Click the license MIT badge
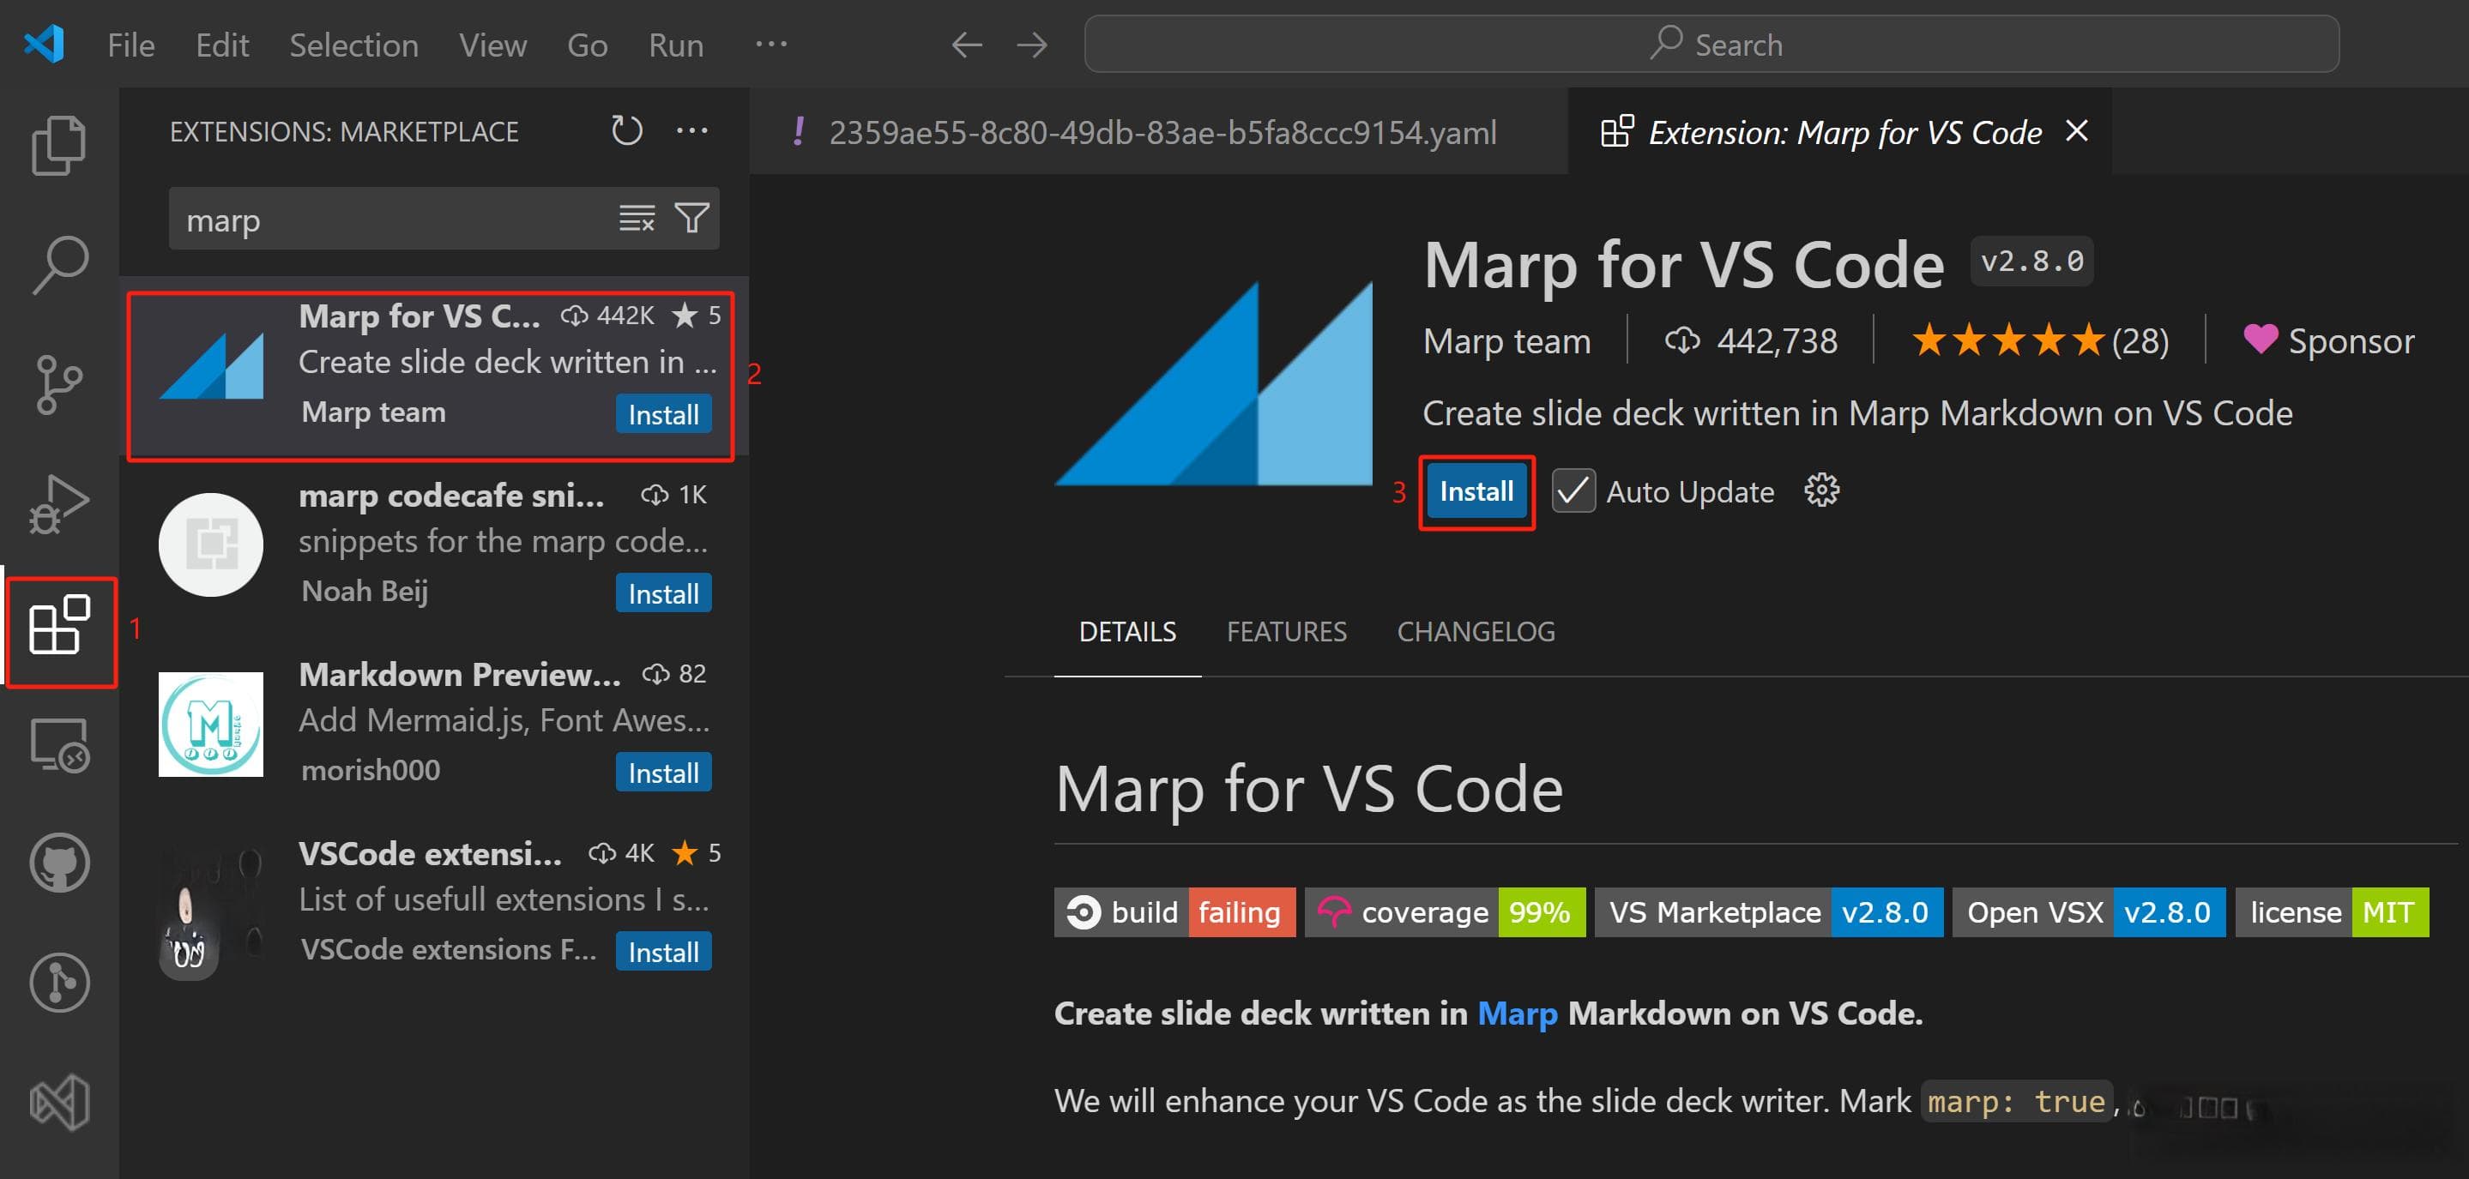 click(2332, 911)
